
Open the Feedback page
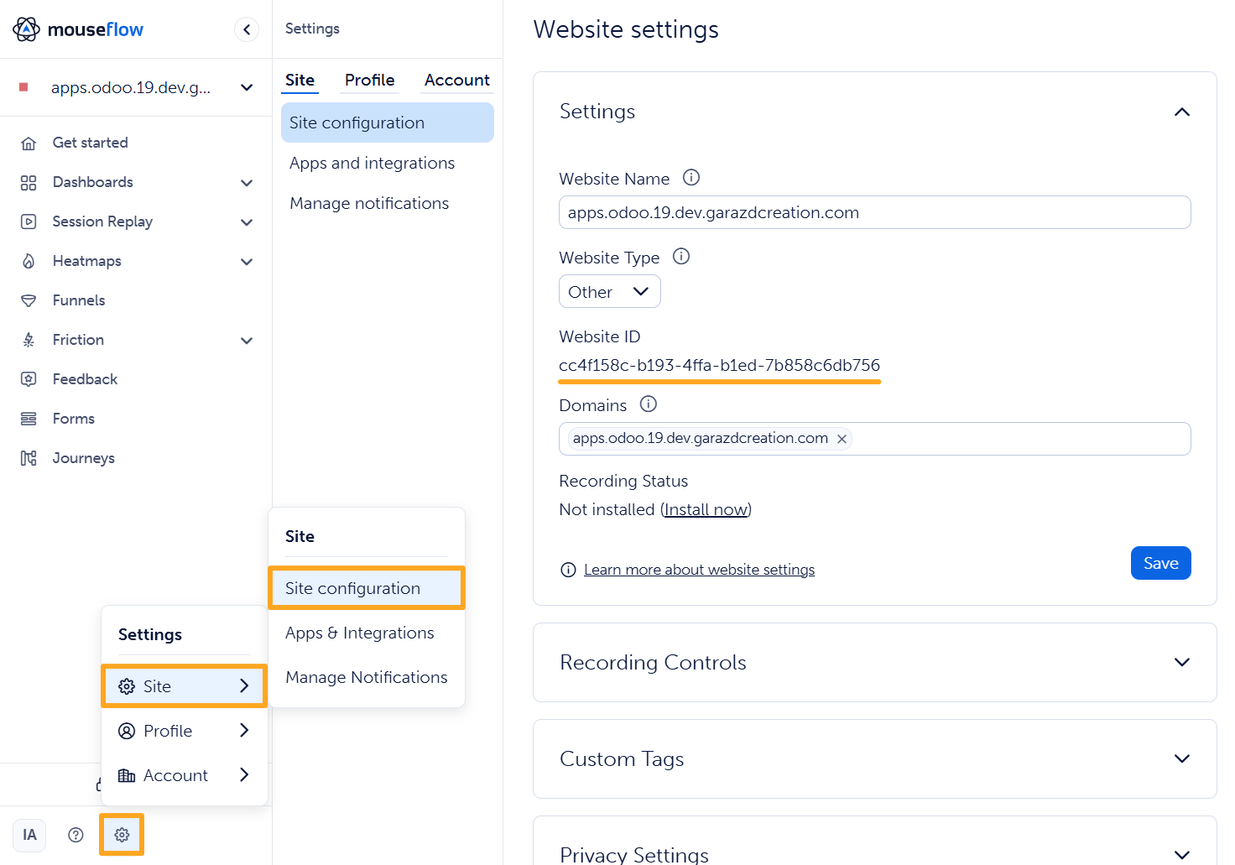[85, 379]
